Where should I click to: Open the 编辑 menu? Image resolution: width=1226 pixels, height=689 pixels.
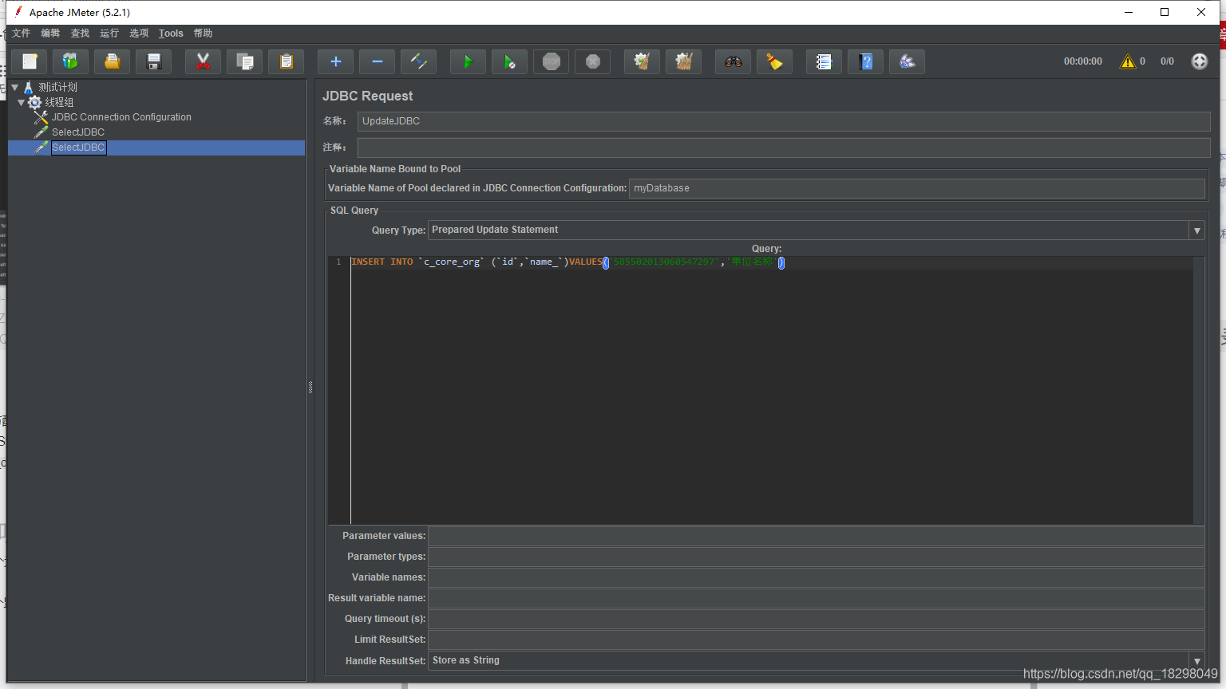50,33
